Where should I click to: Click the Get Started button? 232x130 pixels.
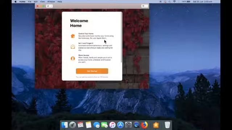[x=92, y=71]
